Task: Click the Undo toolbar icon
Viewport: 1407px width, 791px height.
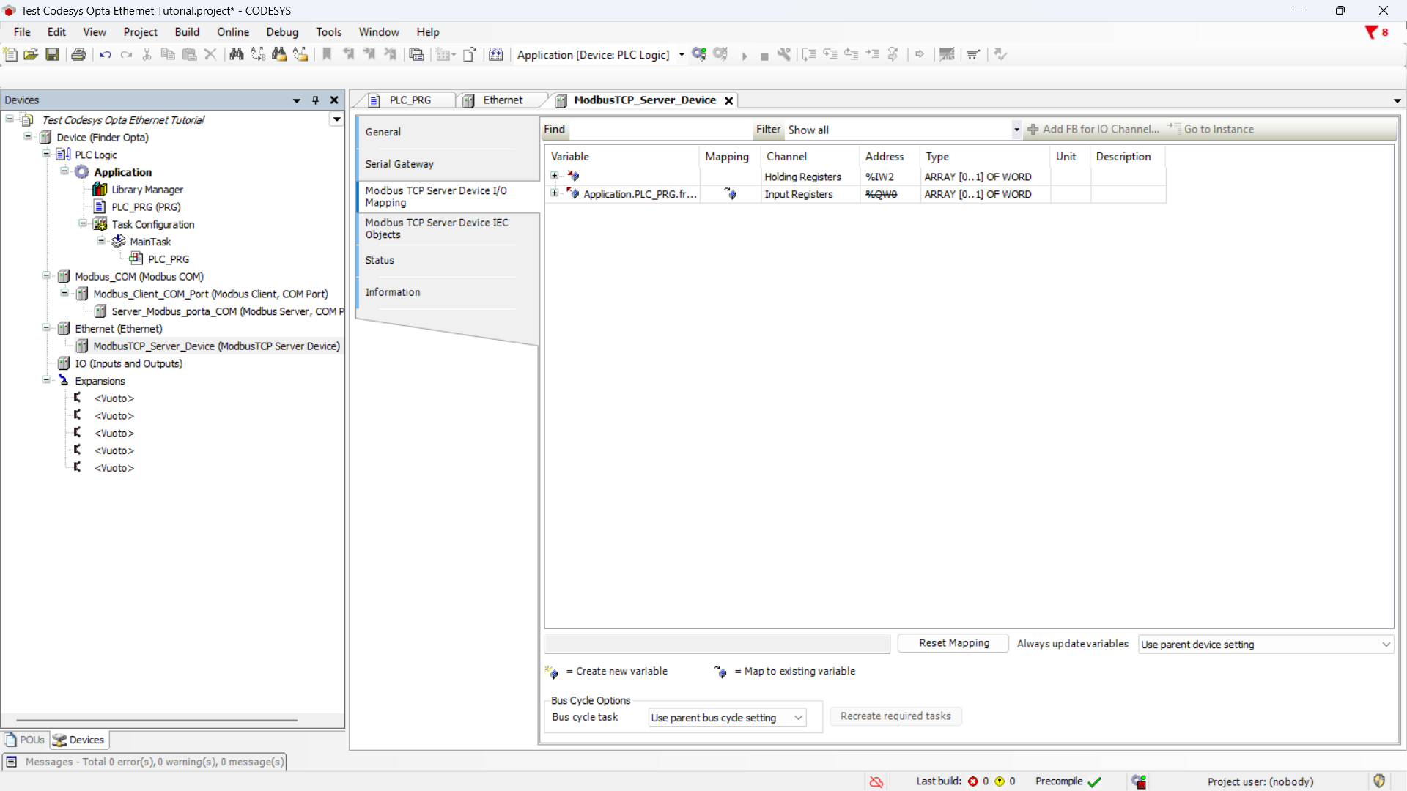Action: [x=105, y=54]
